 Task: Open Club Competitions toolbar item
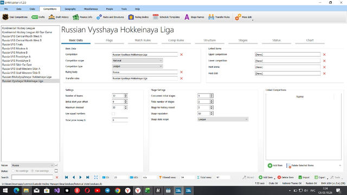tap(15, 17)
